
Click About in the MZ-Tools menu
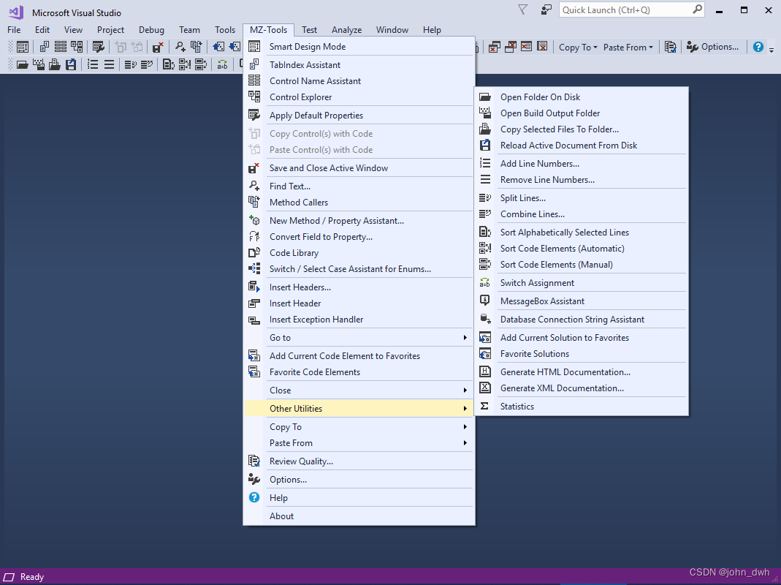pyautogui.click(x=281, y=516)
